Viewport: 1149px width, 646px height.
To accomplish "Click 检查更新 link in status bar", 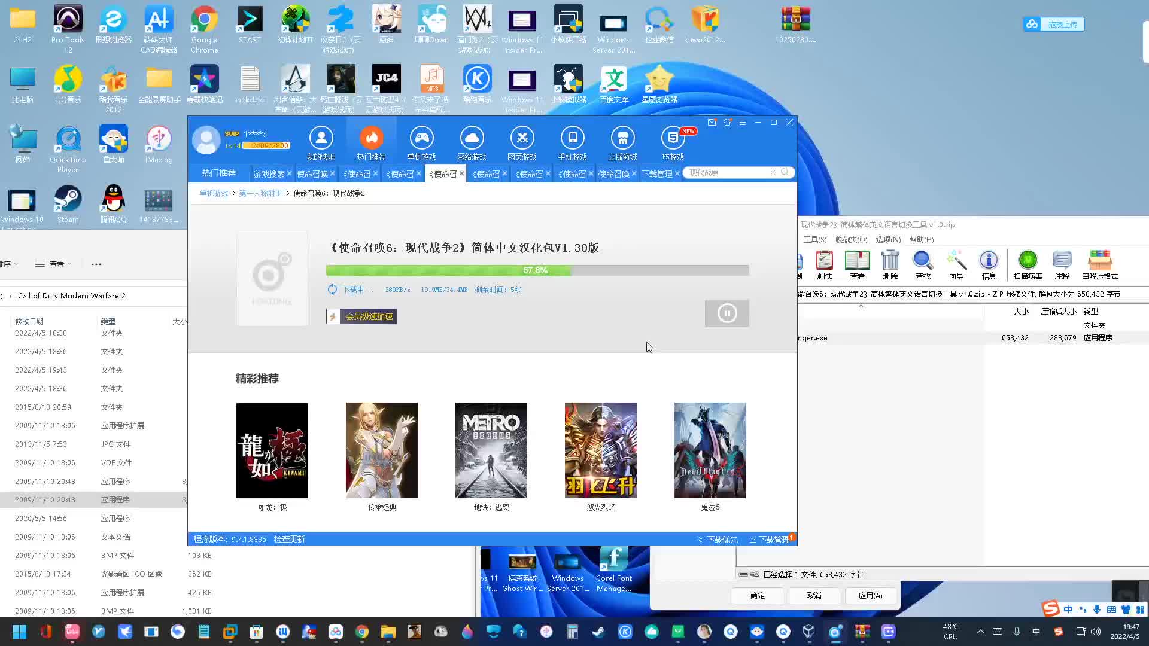I will (x=290, y=539).
